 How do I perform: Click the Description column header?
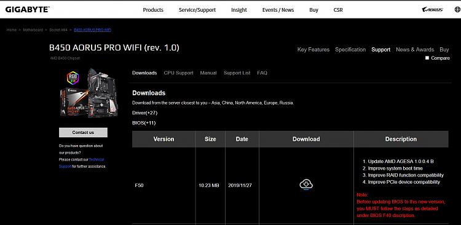click(x=401, y=139)
